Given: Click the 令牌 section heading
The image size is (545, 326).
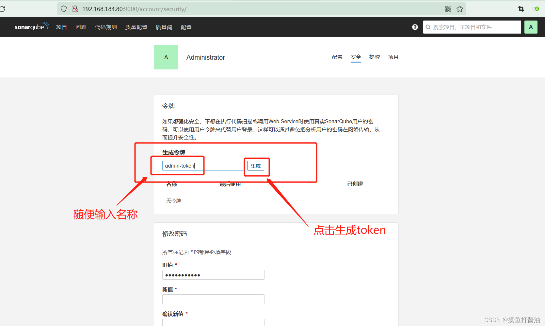Looking at the screenshot, I should pyautogui.click(x=168, y=106).
